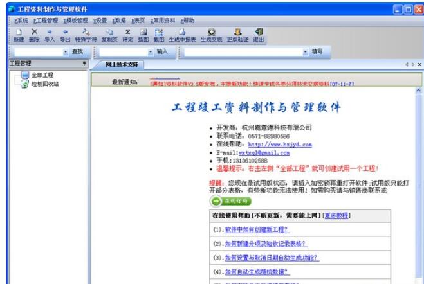
Task: Click the 正版验证 verification icon
Action: tap(237, 35)
